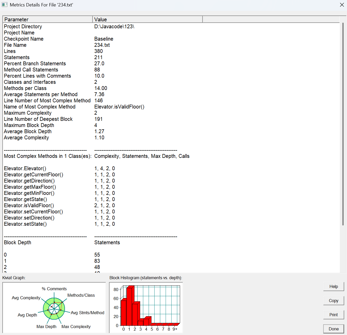Select the value 7.36

click(99, 94)
